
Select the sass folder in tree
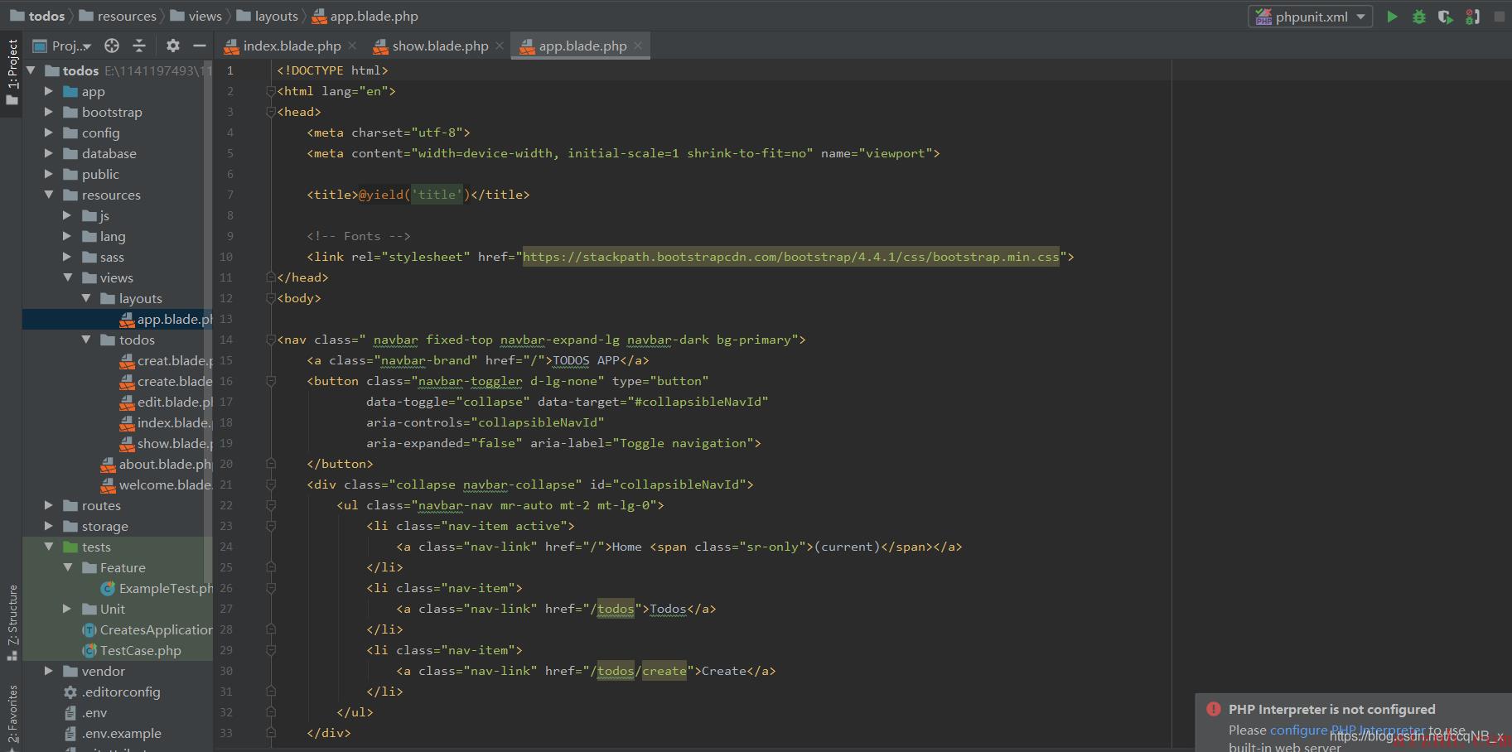(x=103, y=257)
